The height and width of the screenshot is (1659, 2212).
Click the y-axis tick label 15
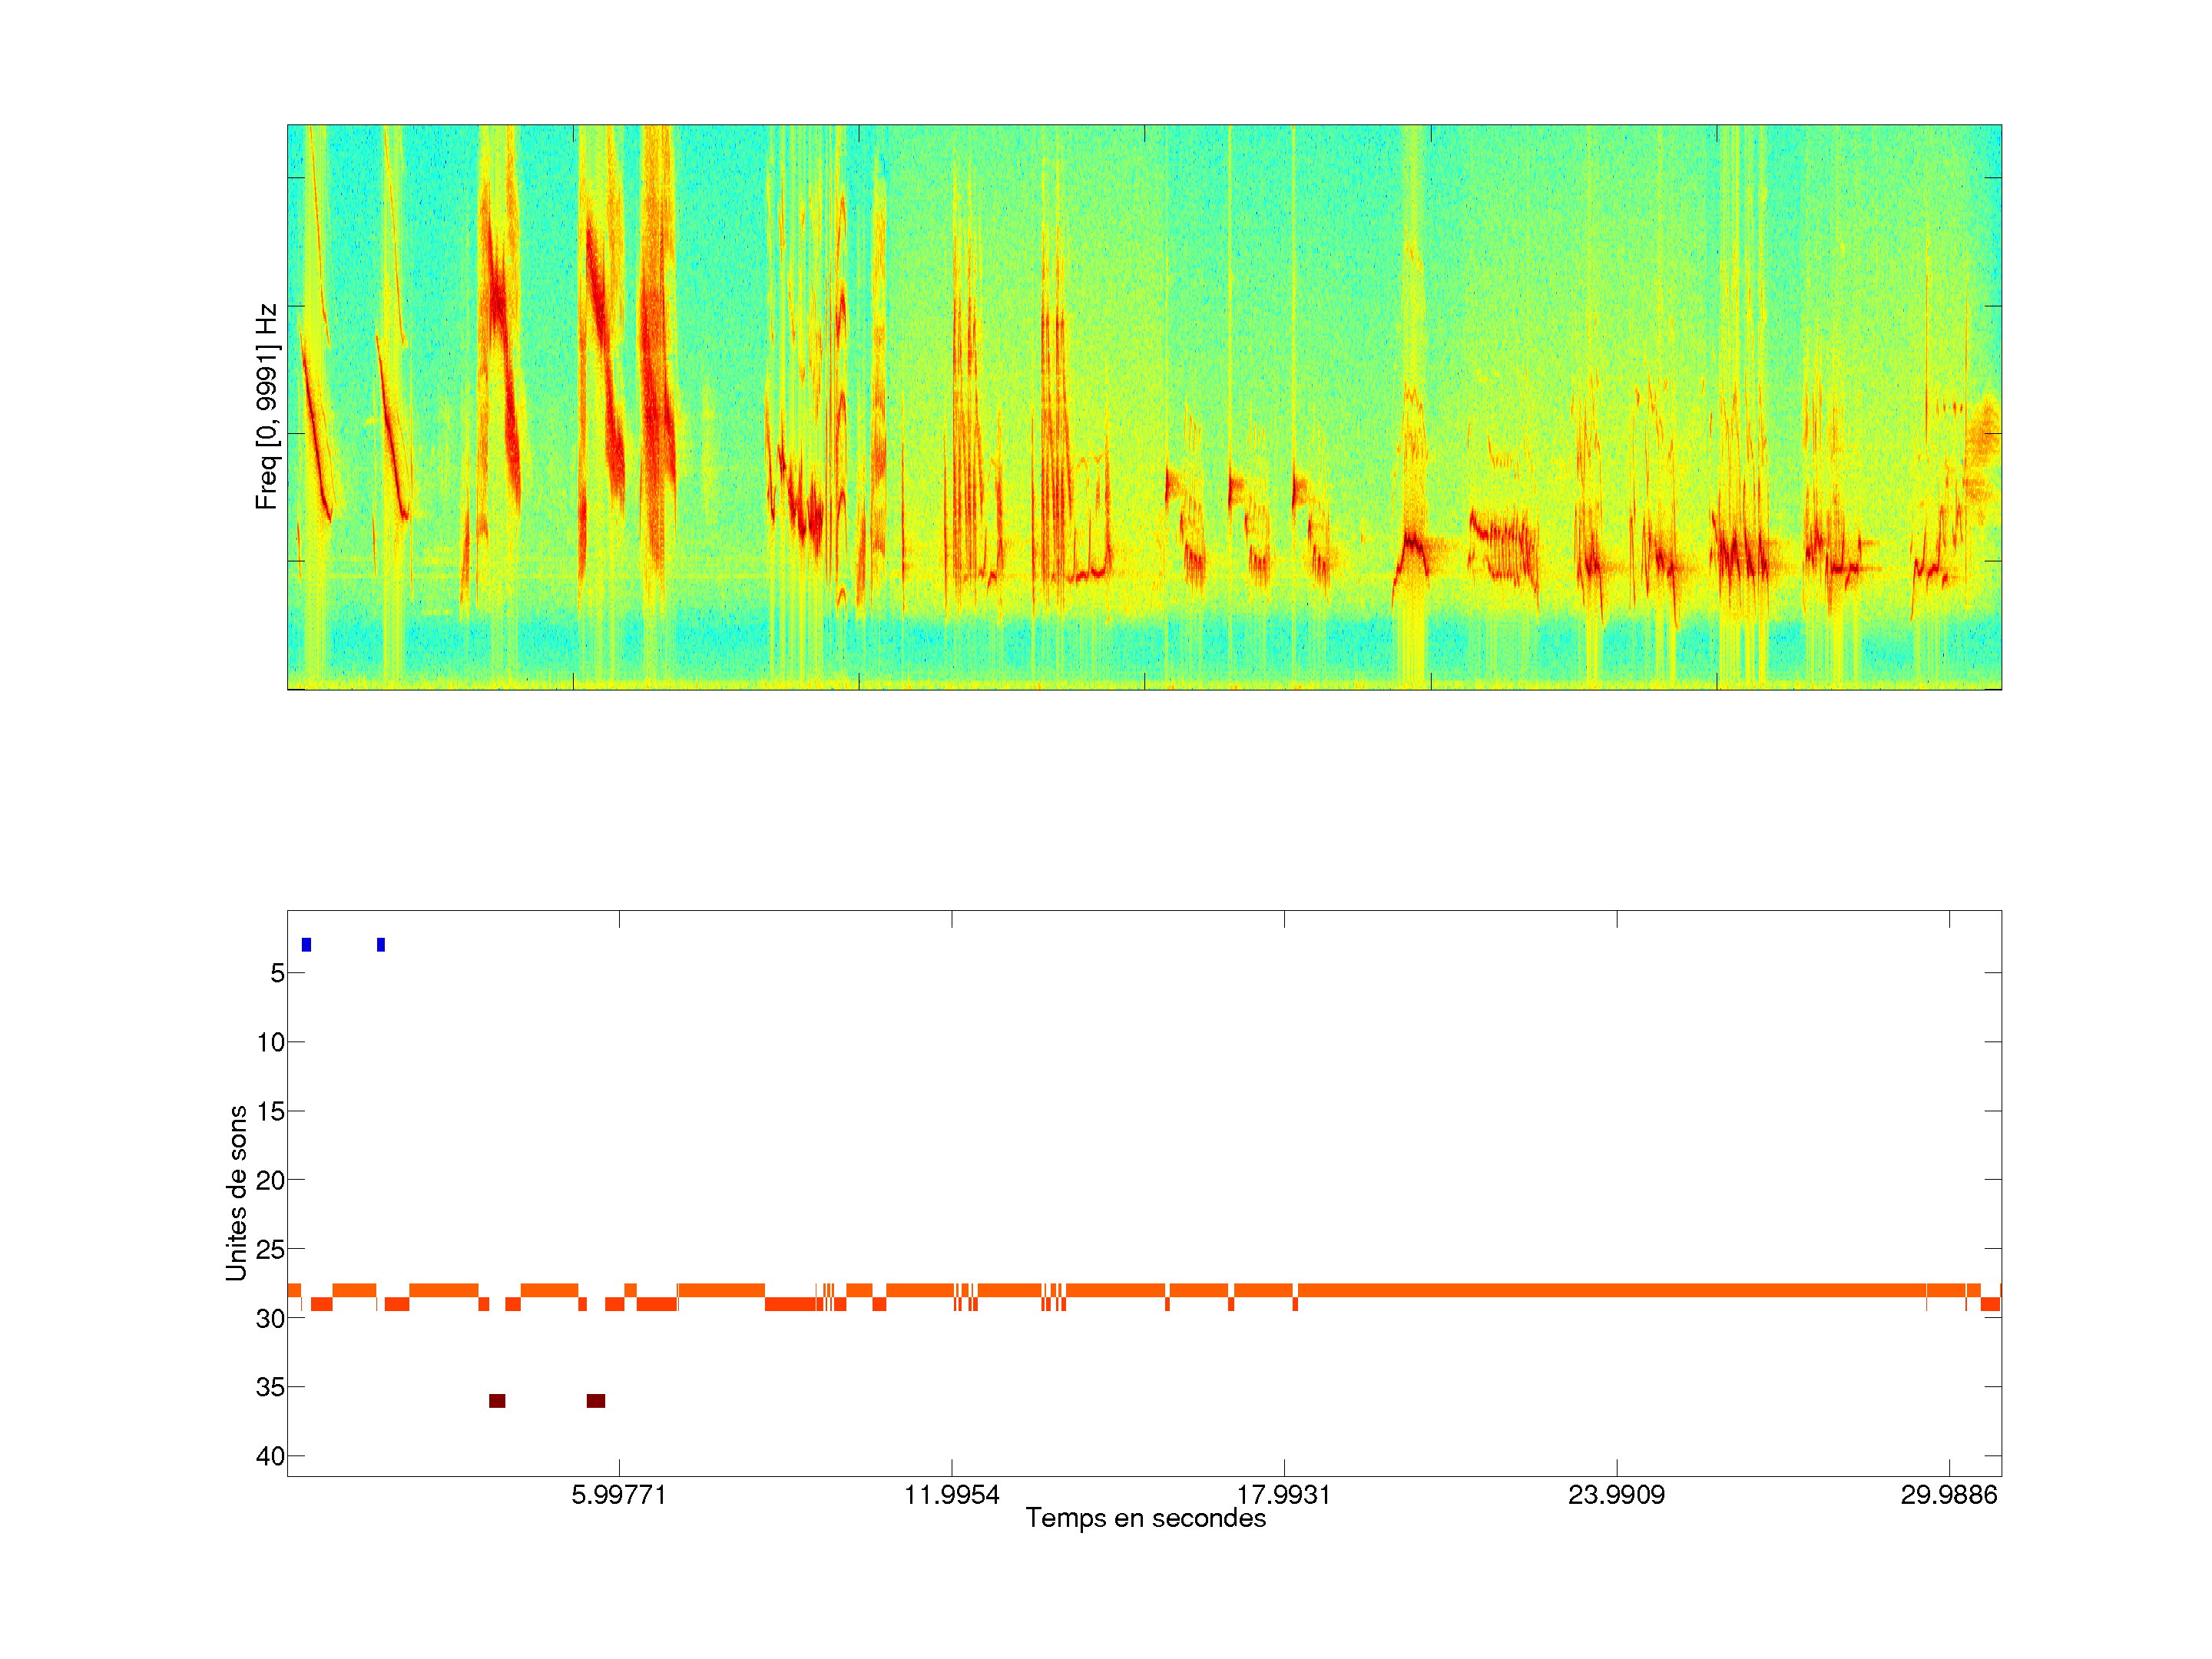(x=270, y=1112)
